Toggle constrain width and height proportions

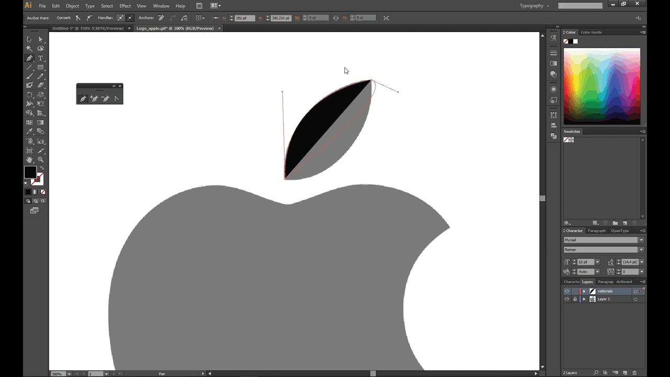point(336,18)
